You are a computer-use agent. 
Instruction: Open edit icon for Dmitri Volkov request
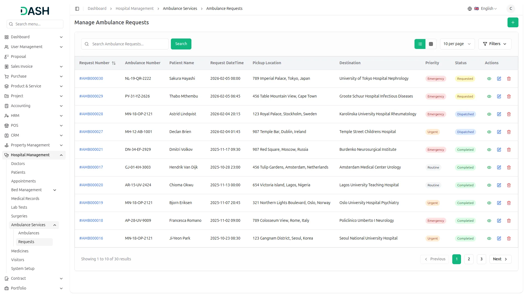(499, 150)
